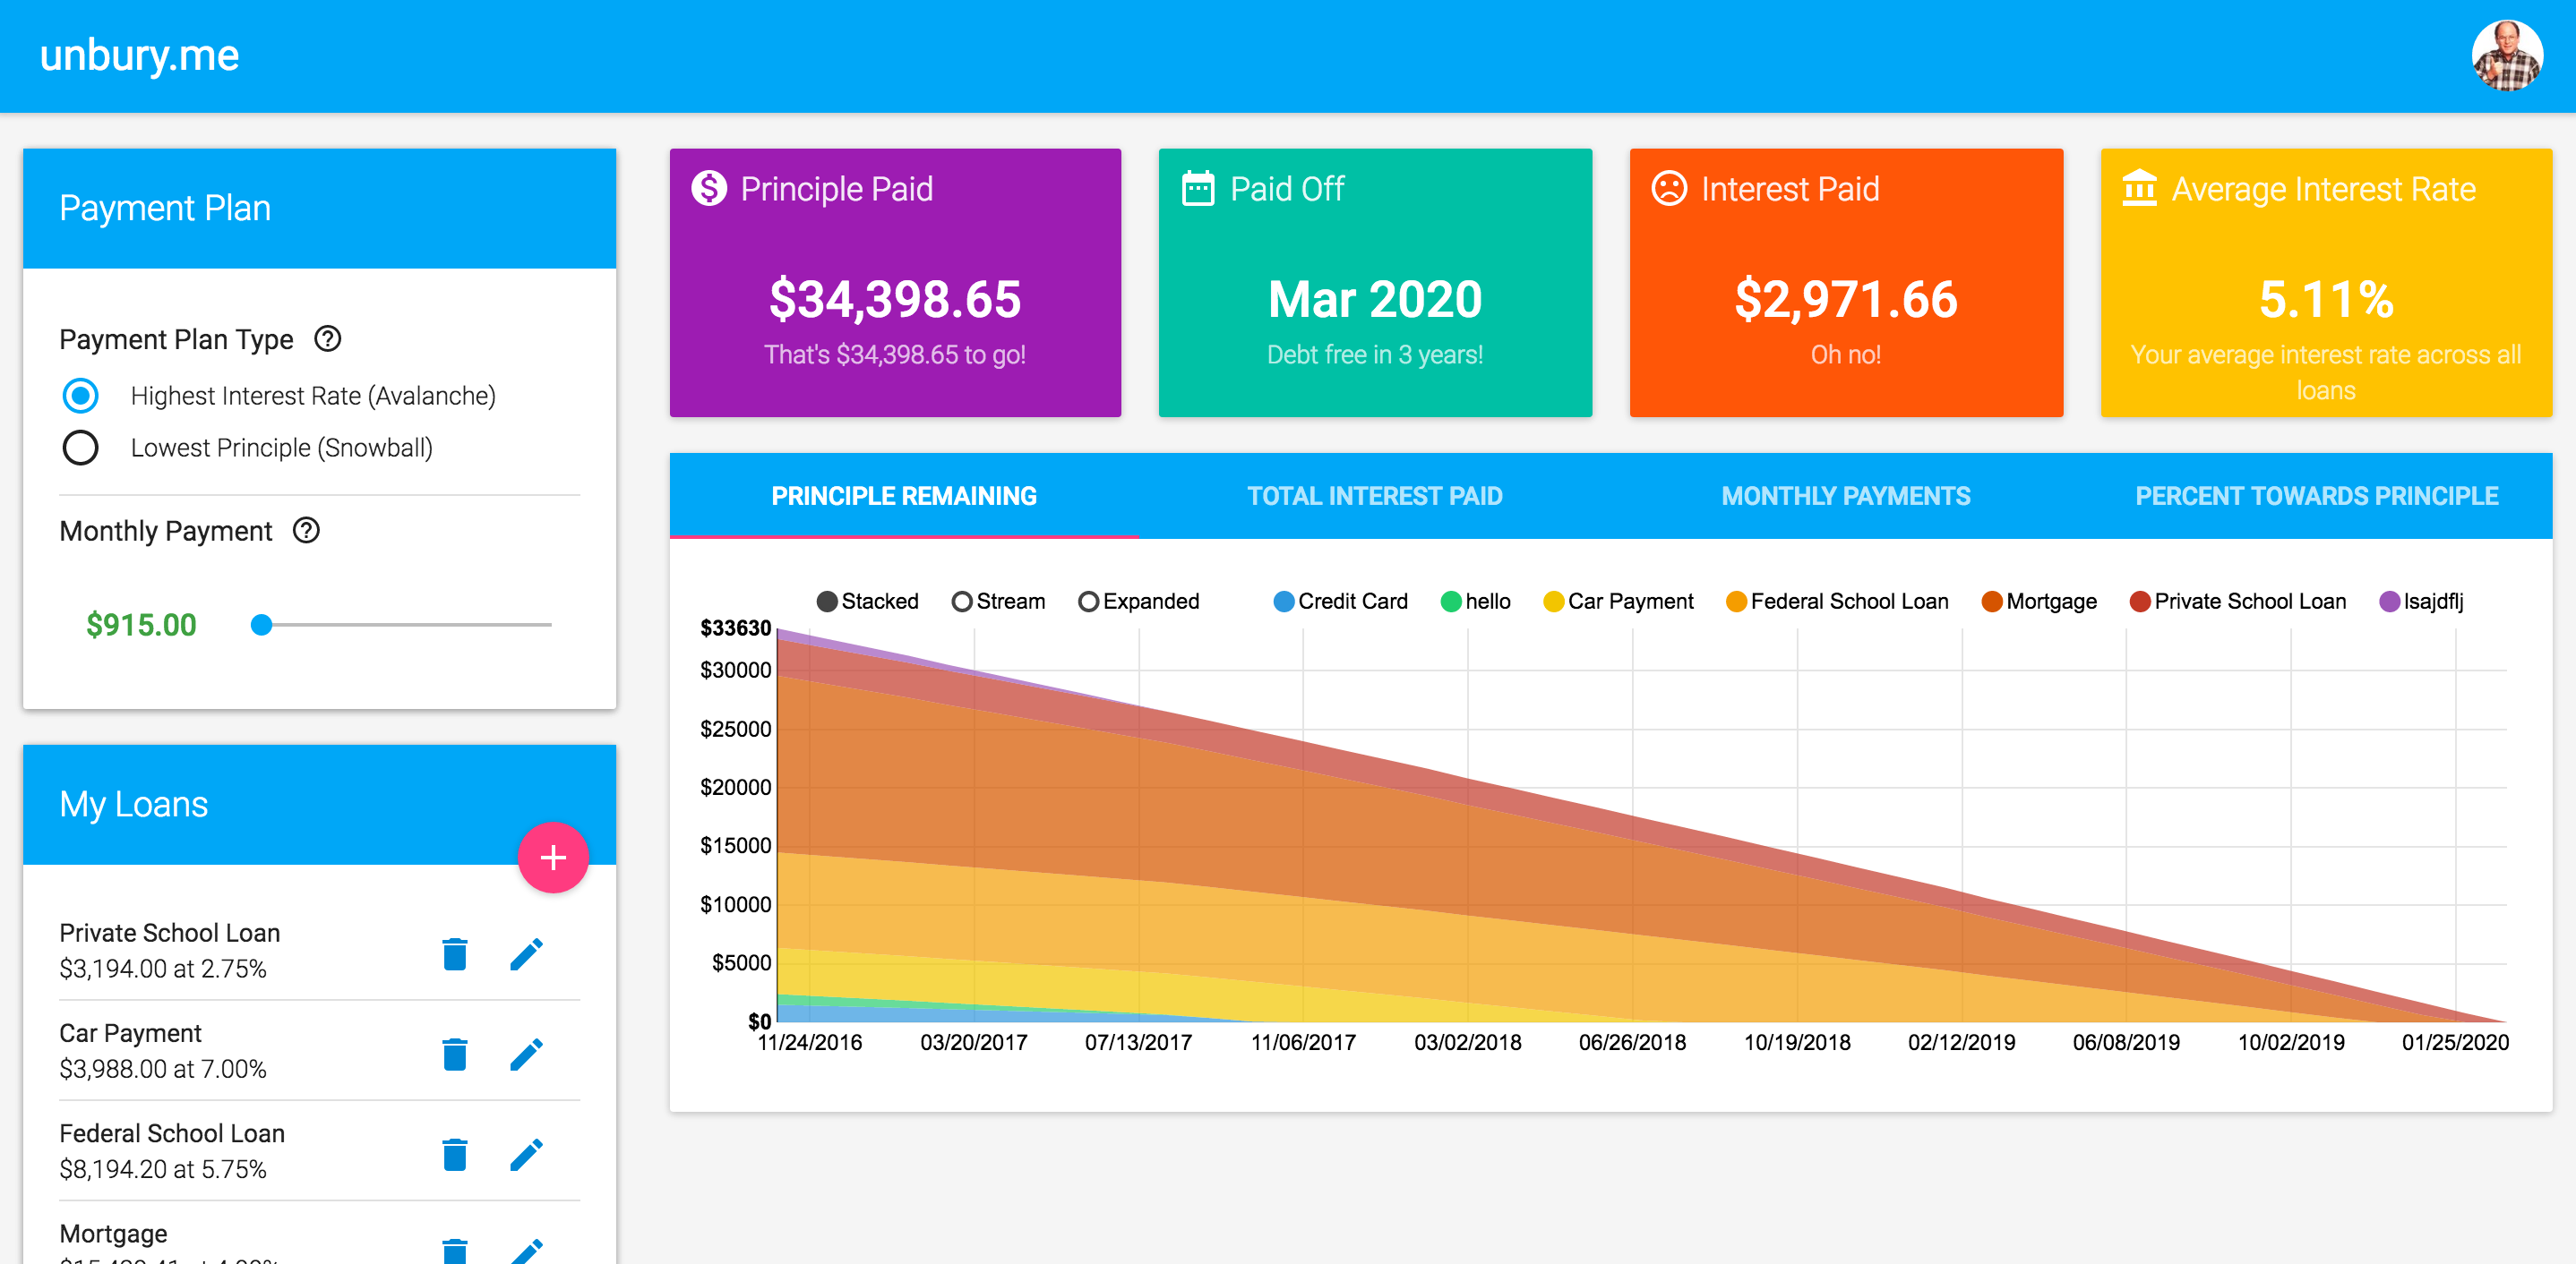Open the user profile avatar

coord(2506,56)
